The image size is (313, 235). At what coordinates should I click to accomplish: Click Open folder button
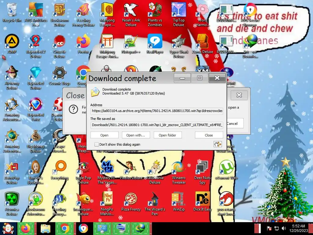(x=168, y=135)
